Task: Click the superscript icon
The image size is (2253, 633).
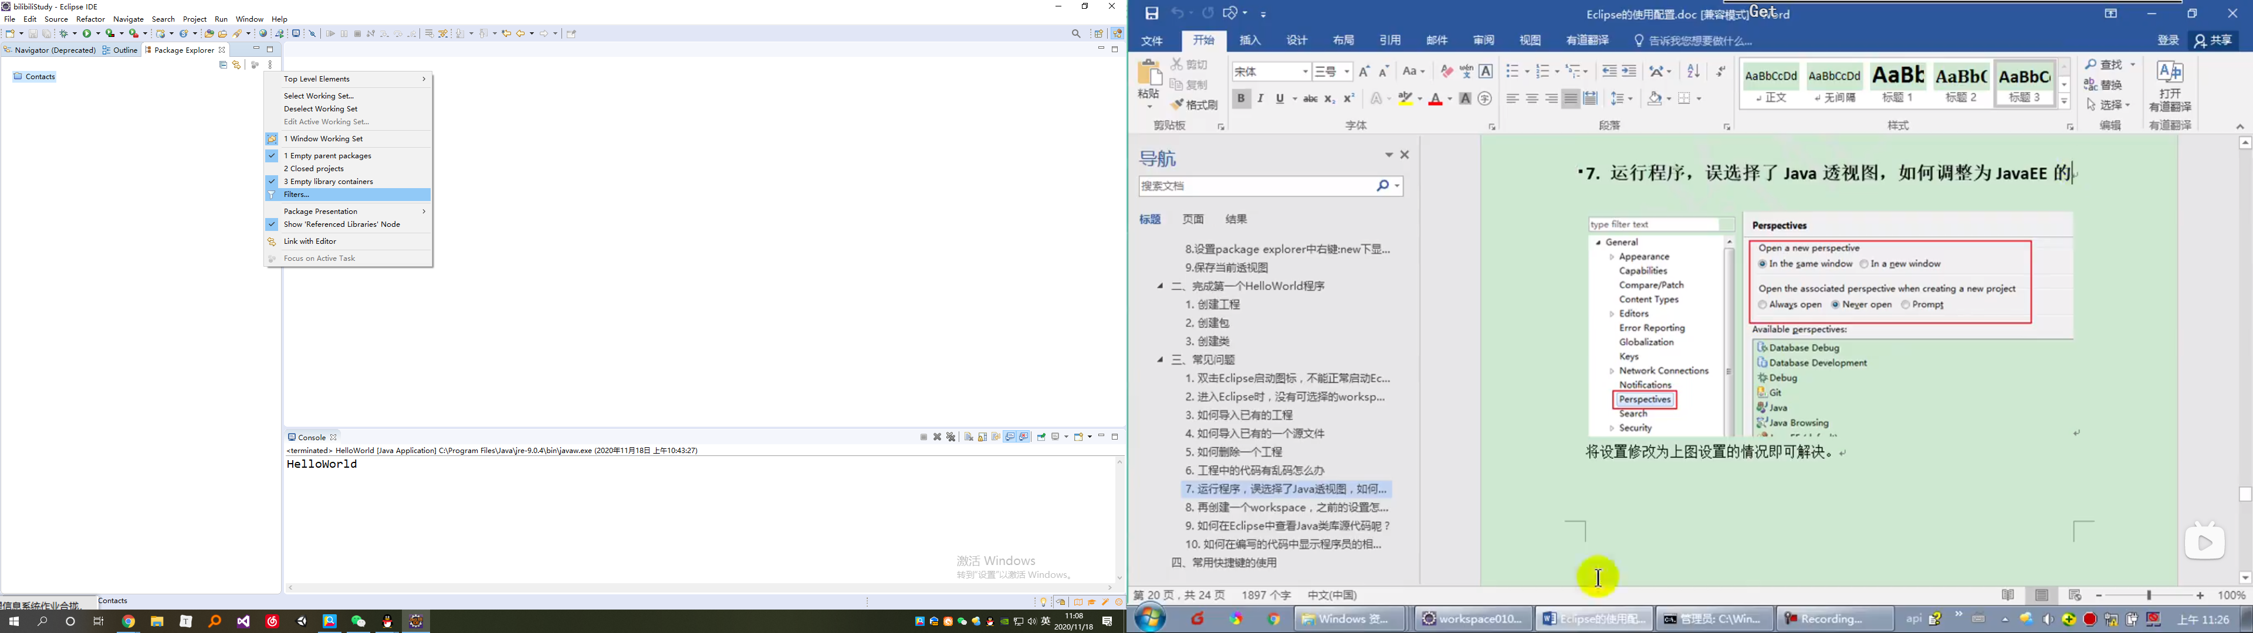Action: (x=1349, y=99)
